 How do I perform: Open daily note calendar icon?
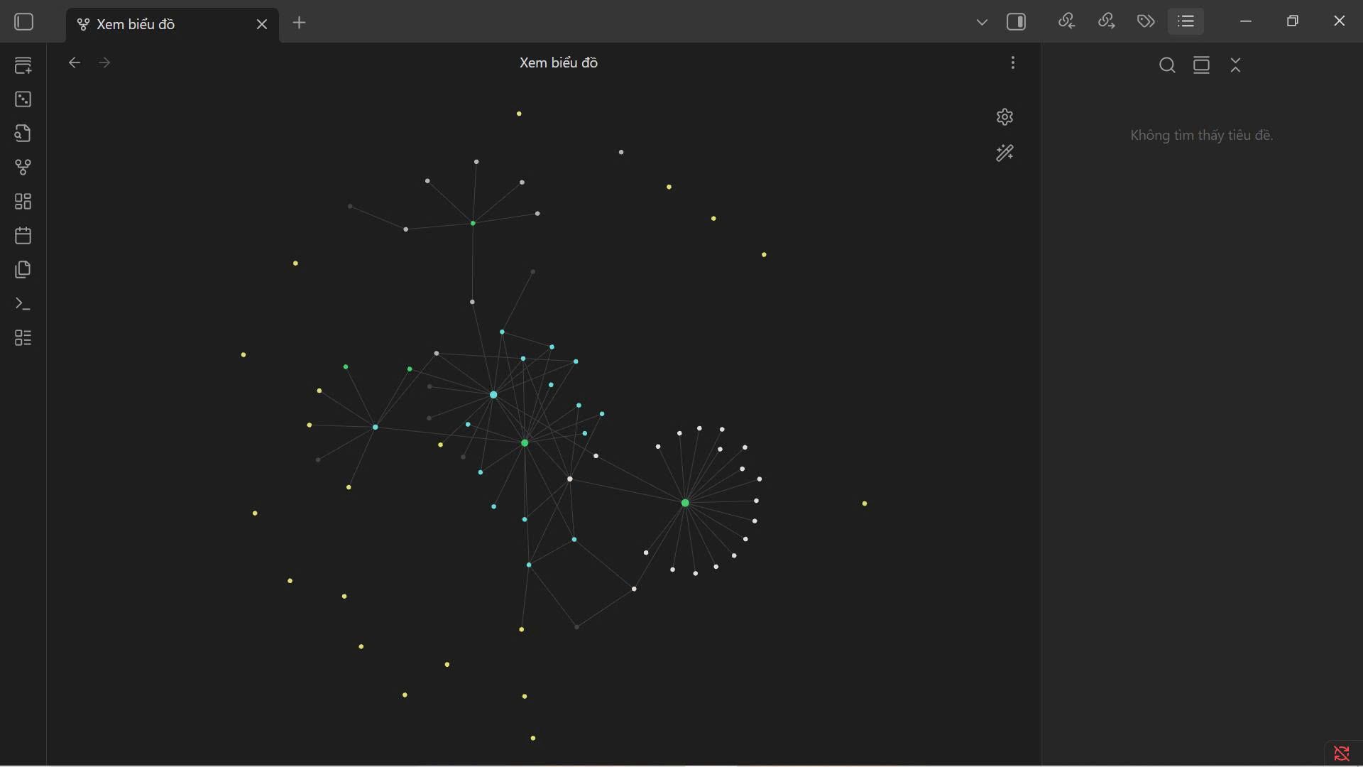(x=23, y=235)
